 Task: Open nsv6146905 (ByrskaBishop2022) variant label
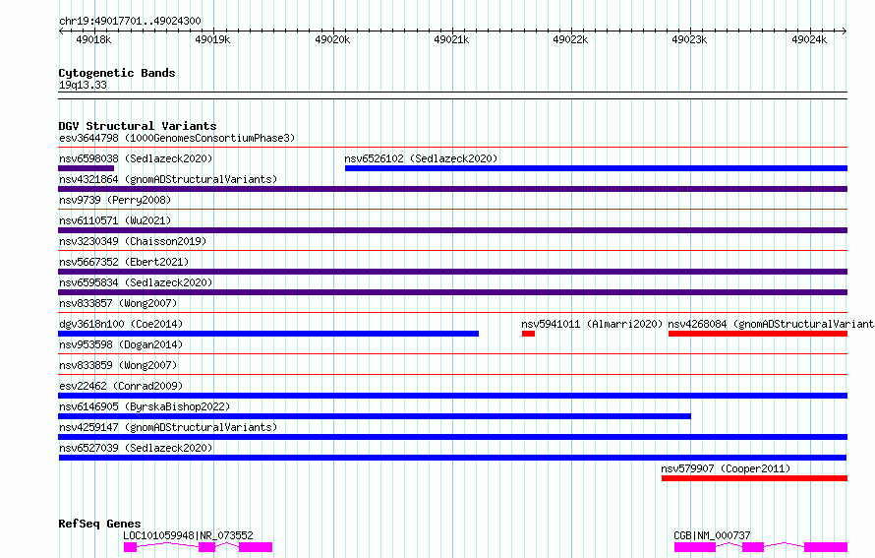tap(145, 406)
